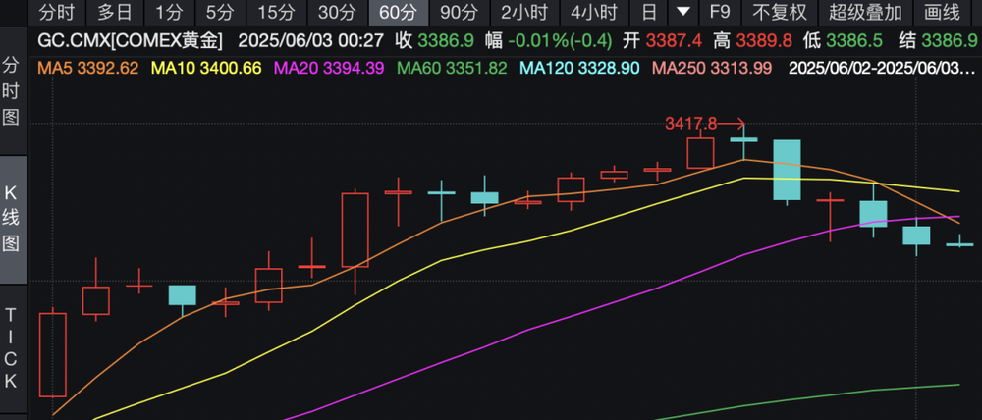
Task: Select the K线图 side tab
Action: [11, 217]
